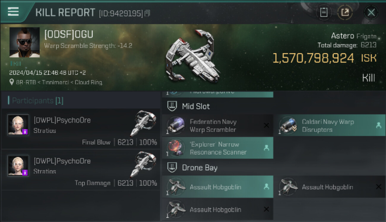Screen dimensions: 386x222
Task: Open the Top Damage participant entry
Action: [80, 170]
